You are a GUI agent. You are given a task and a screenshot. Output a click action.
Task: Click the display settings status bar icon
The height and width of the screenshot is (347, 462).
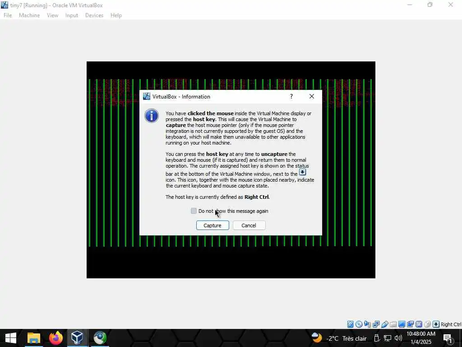[x=402, y=324]
